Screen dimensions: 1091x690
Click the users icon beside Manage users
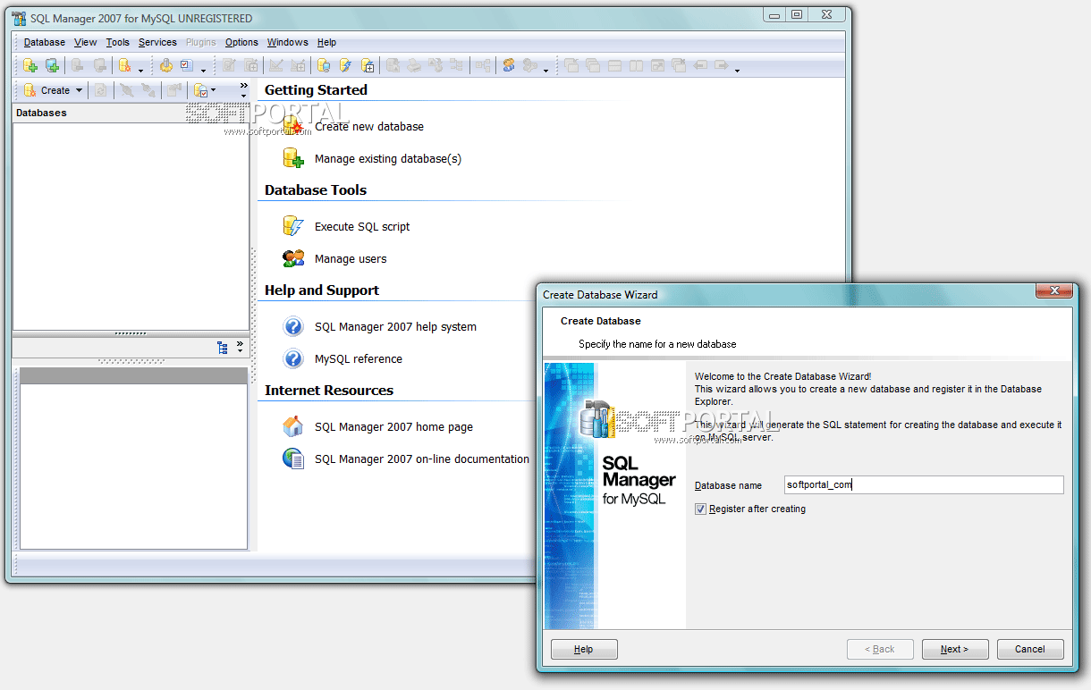(x=293, y=258)
